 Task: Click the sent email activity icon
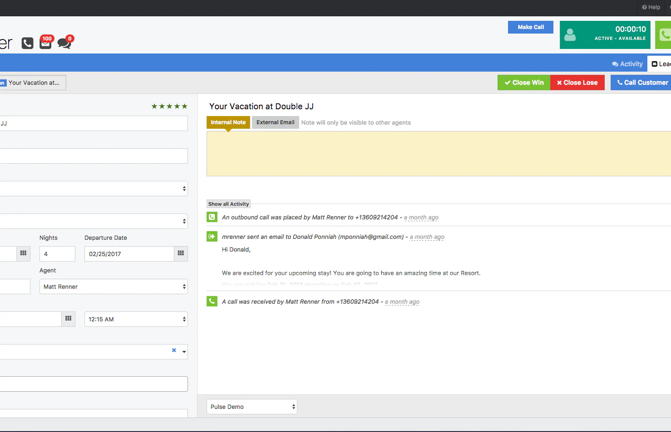212,237
